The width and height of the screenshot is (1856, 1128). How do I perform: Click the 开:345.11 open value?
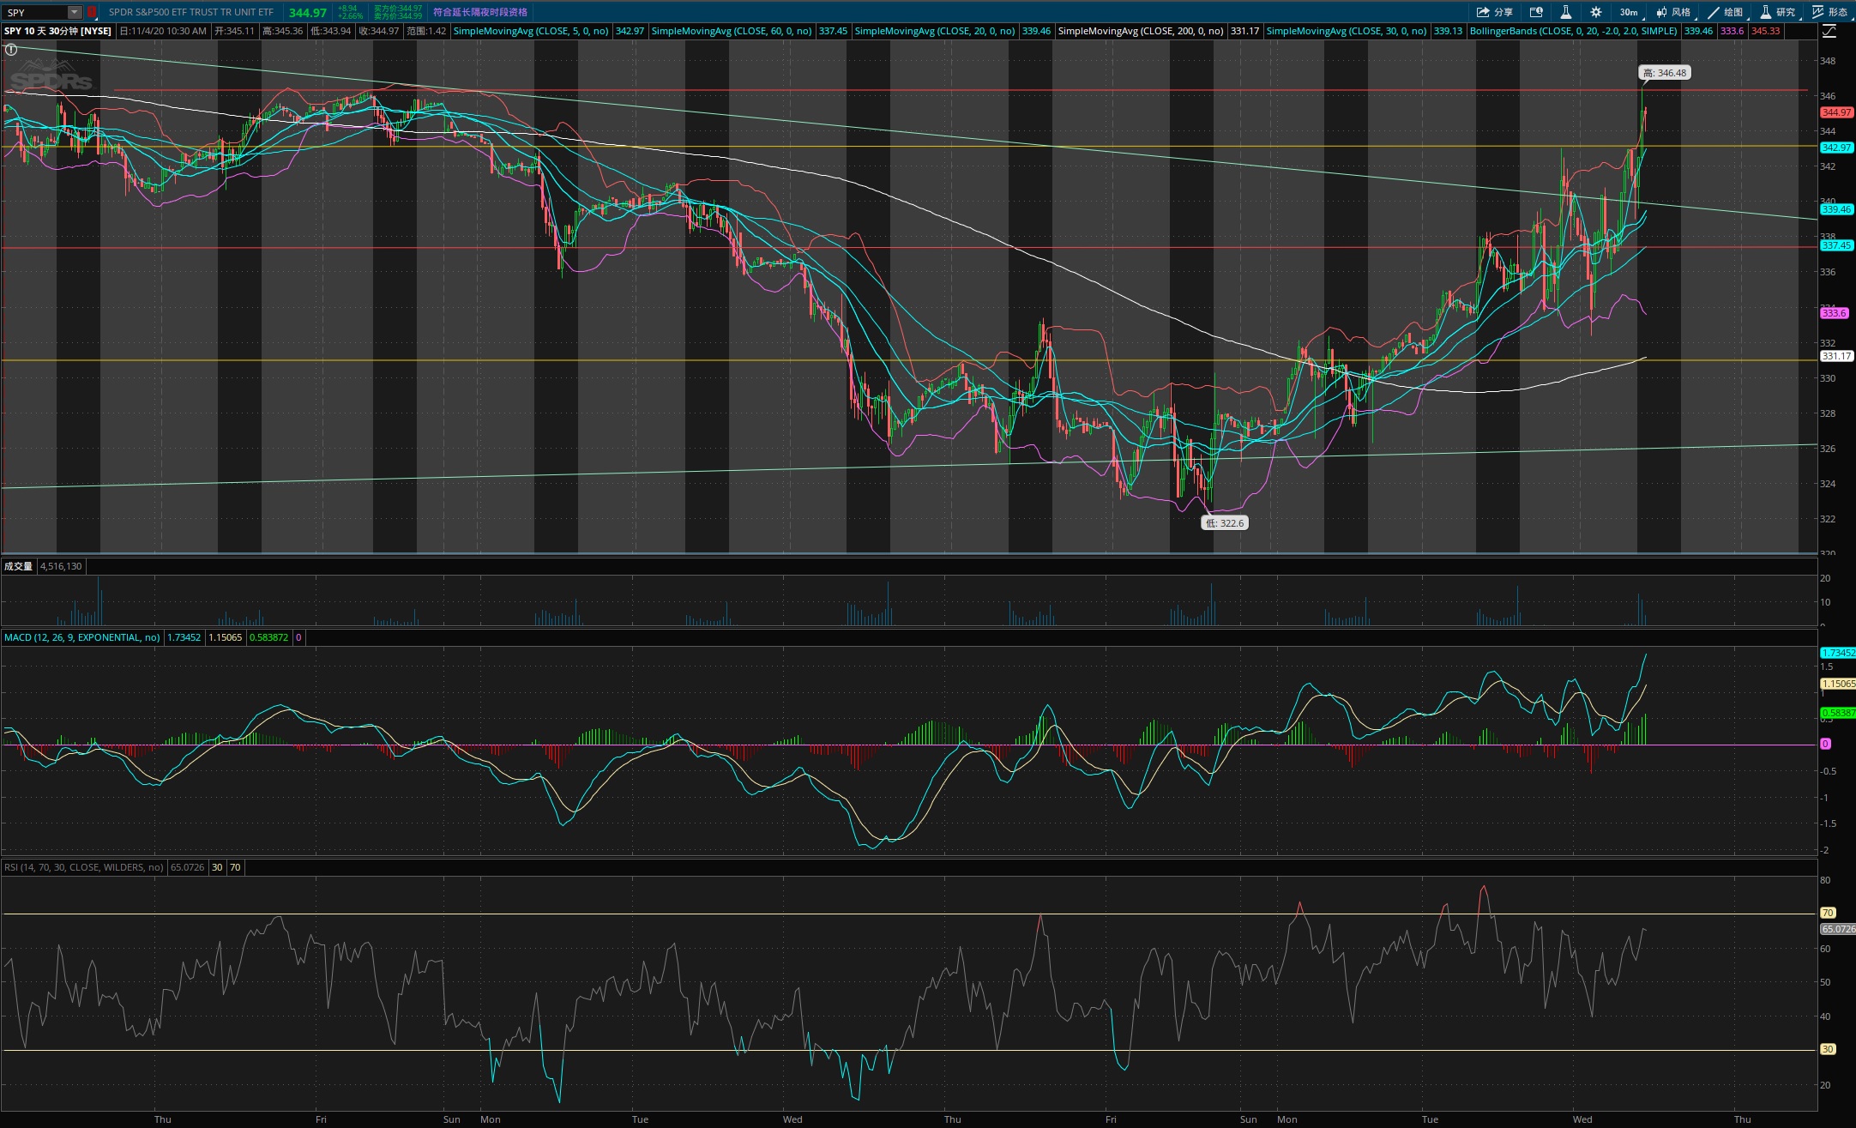[x=235, y=31]
